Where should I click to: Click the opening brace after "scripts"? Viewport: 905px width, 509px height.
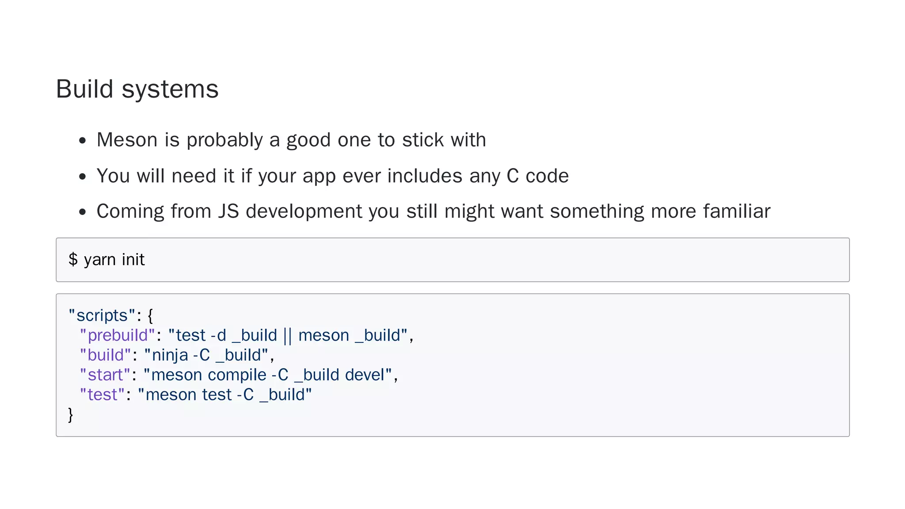tap(150, 316)
